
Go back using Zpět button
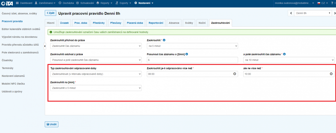(x=50, y=13)
